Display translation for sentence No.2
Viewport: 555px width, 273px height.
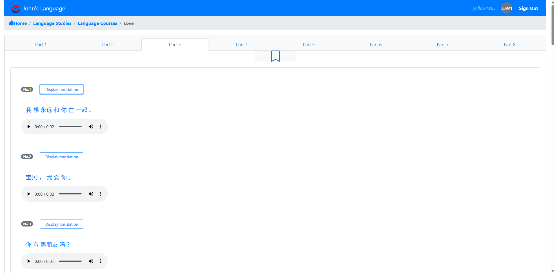coord(62,157)
